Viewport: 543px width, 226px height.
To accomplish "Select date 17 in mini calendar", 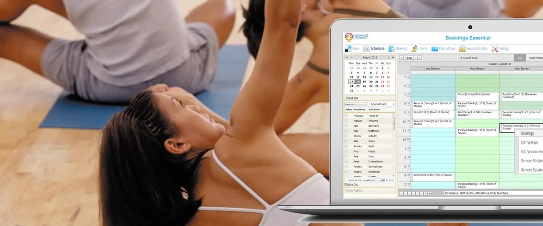I will [x=352, y=82].
